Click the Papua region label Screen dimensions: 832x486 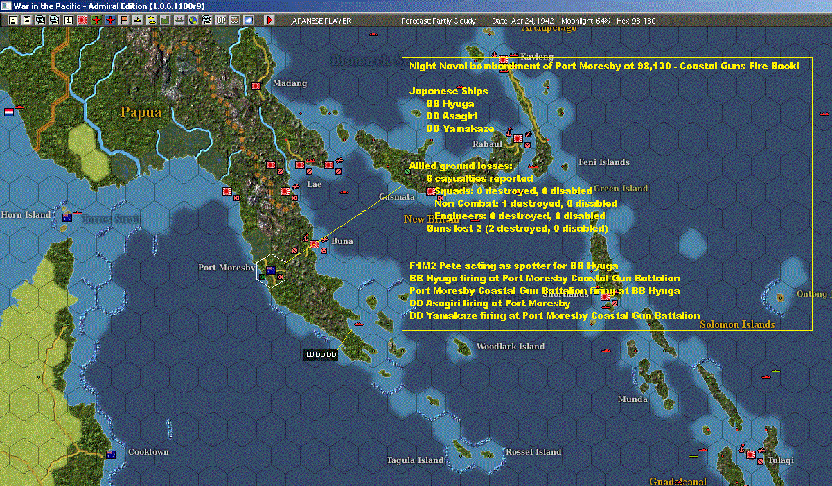(141, 112)
